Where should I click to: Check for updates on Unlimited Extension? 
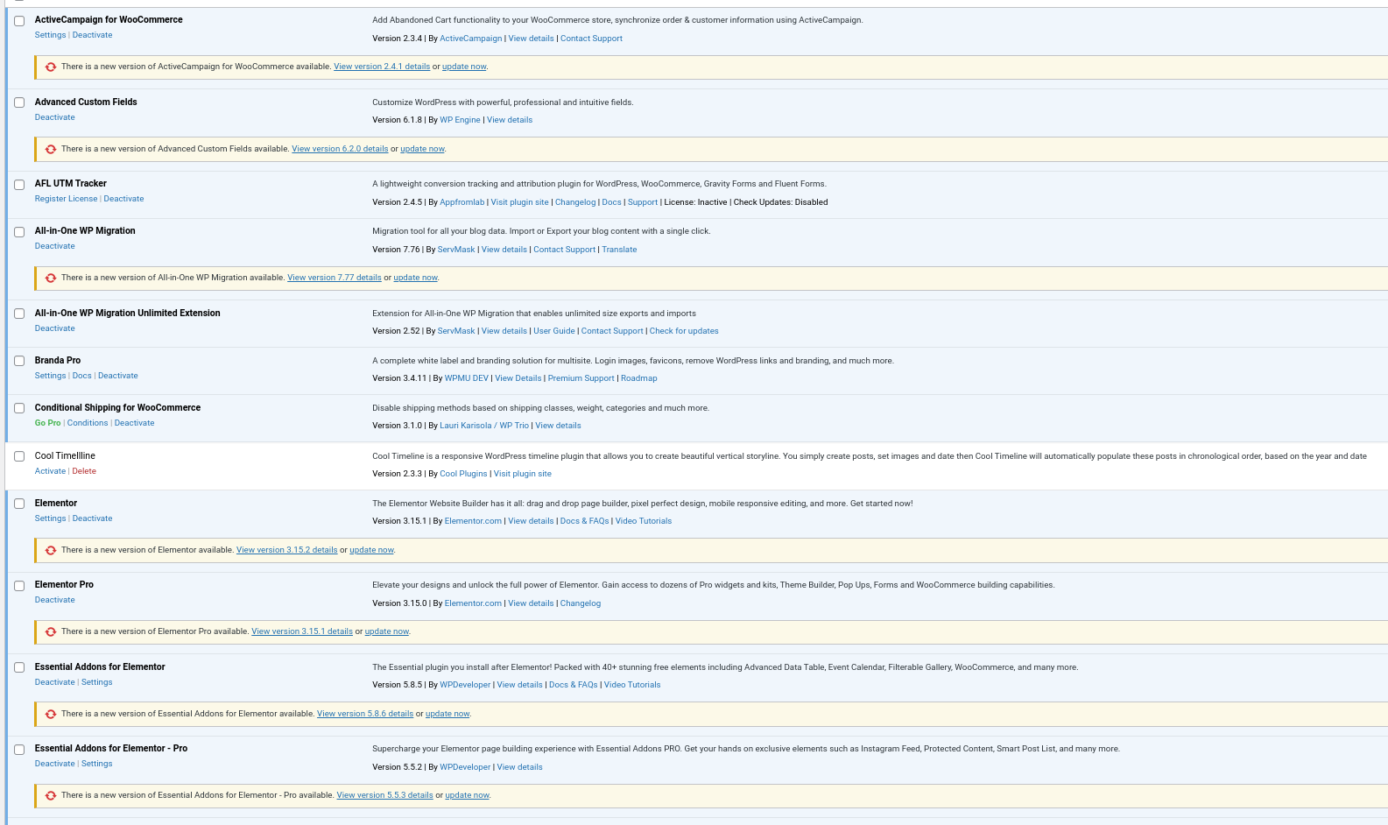point(683,331)
